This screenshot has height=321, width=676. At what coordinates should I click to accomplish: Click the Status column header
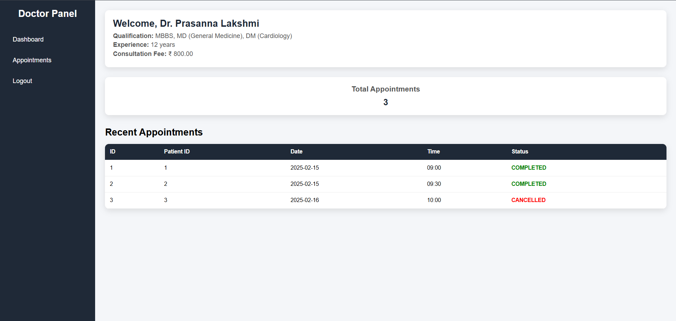[520, 152]
